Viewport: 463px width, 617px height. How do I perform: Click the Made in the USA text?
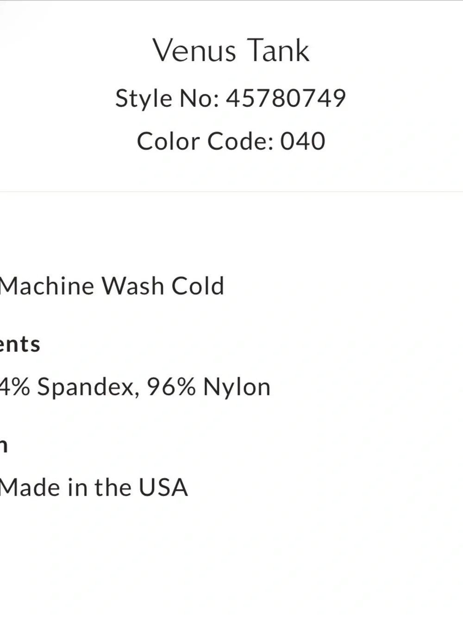coord(94,487)
